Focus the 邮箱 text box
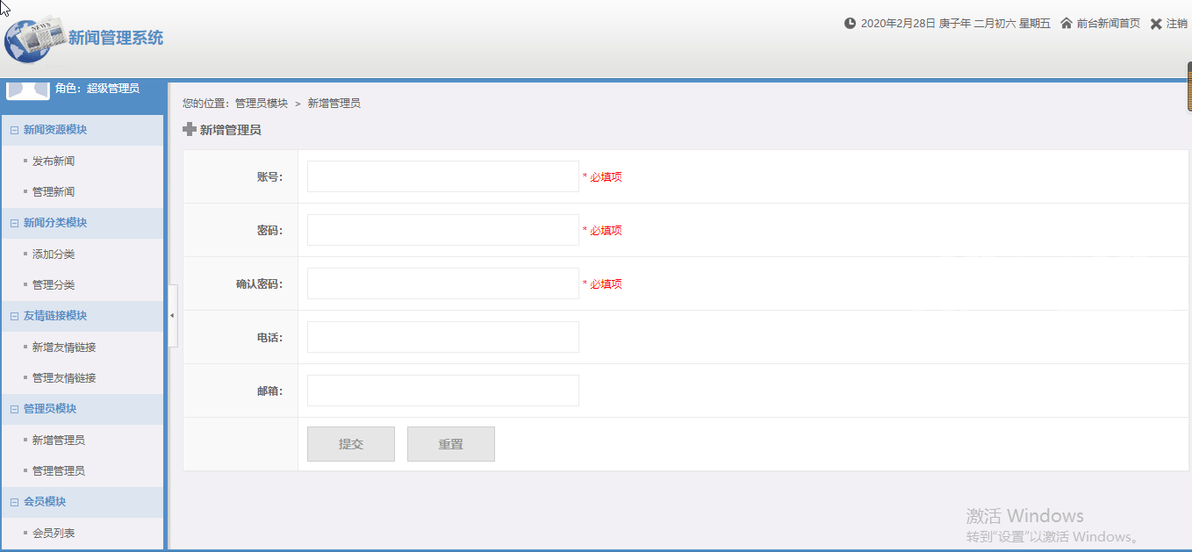 pos(442,391)
